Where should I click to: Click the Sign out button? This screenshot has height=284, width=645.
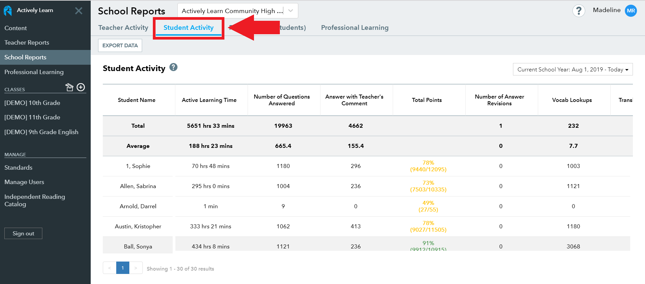coord(23,233)
